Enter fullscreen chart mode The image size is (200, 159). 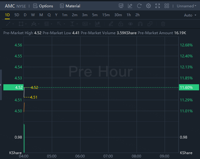click(158, 6)
